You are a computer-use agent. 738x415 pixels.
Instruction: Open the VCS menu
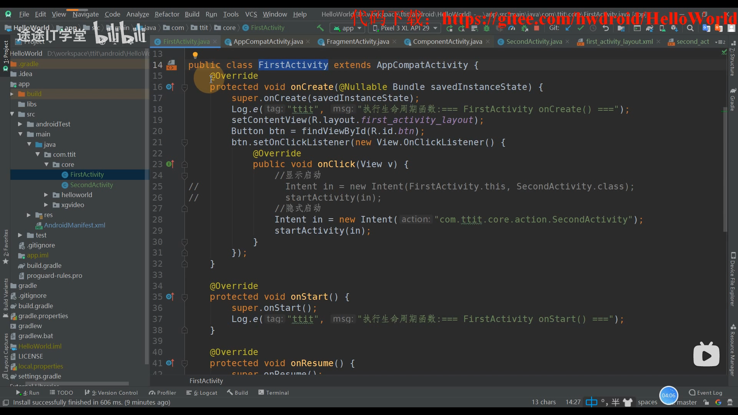pos(251,14)
